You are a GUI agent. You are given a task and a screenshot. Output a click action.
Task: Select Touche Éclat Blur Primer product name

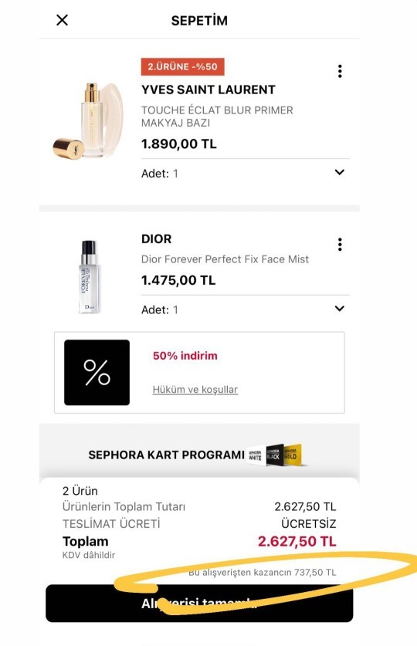pyautogui.click(x=217, y=117)
